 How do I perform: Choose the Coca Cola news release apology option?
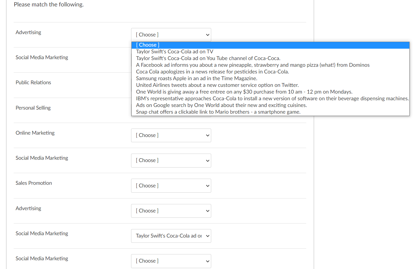pos(270,72)
